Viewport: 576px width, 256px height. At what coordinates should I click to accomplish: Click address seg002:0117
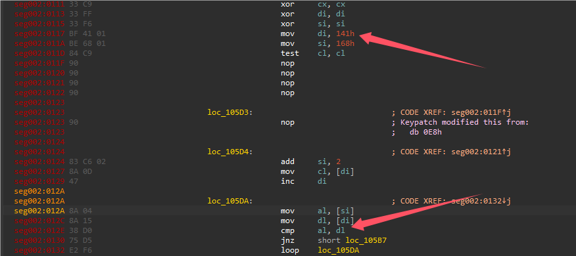[39, 33]
